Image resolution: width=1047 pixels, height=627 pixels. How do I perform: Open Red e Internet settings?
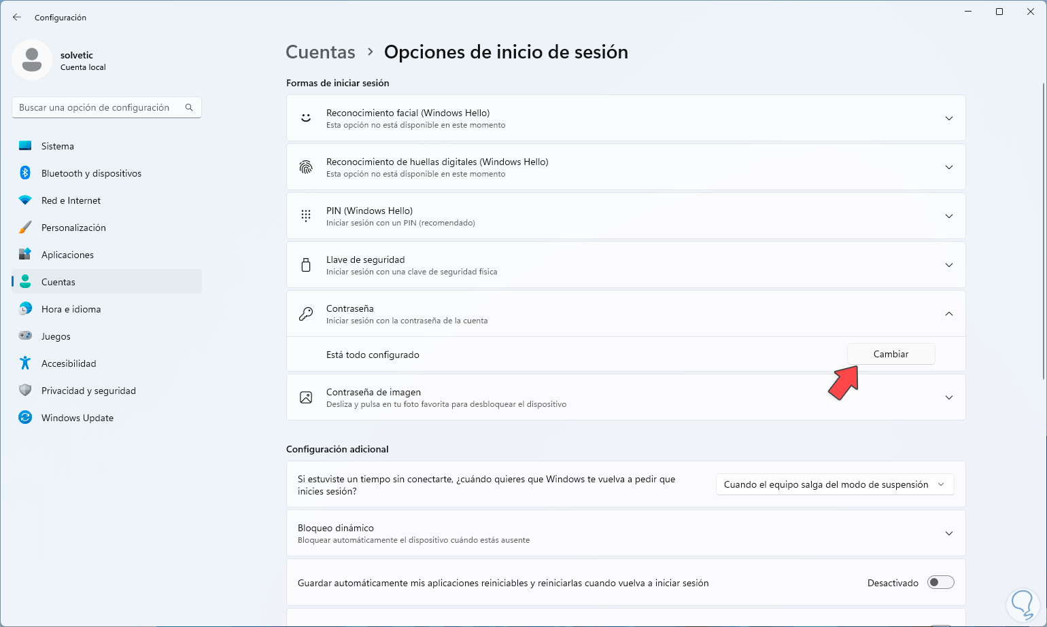click(107, 200)
